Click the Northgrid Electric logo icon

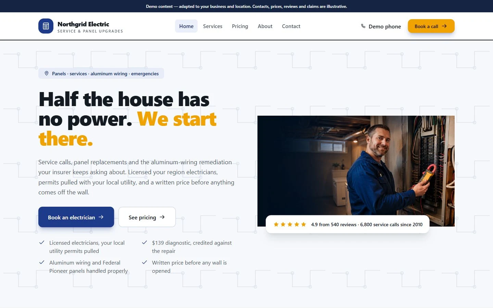click(x=46, y=26)
